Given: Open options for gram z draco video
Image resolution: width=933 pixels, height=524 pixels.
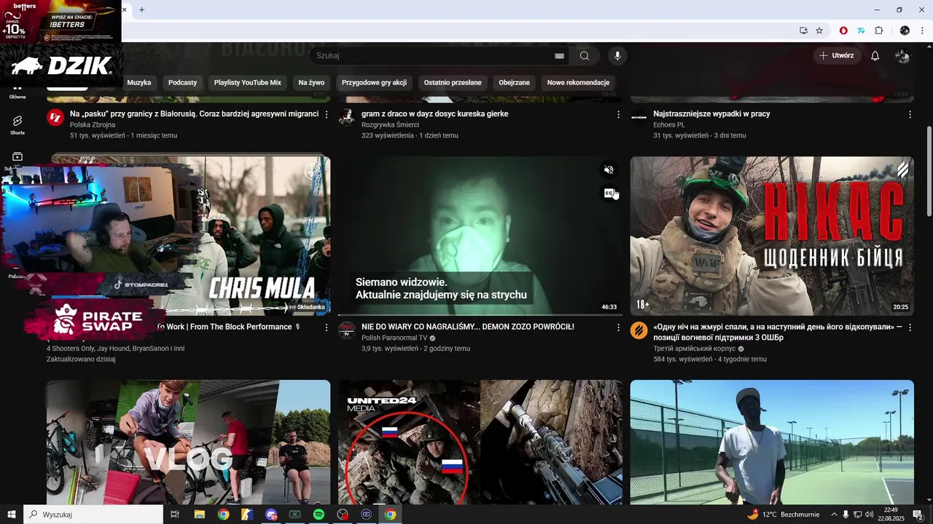Looking at the screenshot, I should [x=618, y=114].
